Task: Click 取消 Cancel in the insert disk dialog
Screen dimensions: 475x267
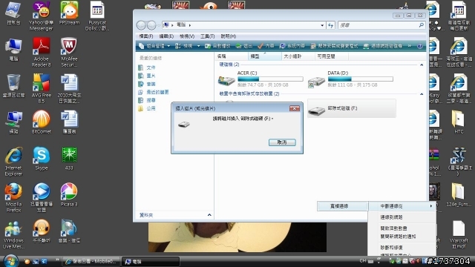Action: (282, 142)
